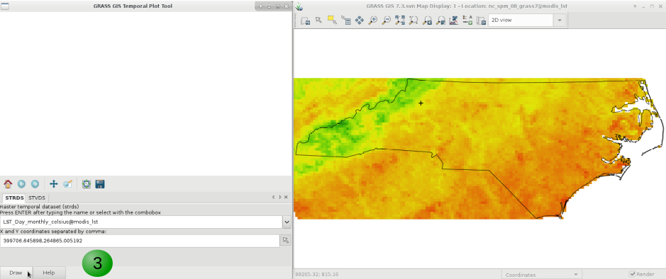666x279 pixels.
Task: Open the configure subplots icon
Action: point(87,184)
